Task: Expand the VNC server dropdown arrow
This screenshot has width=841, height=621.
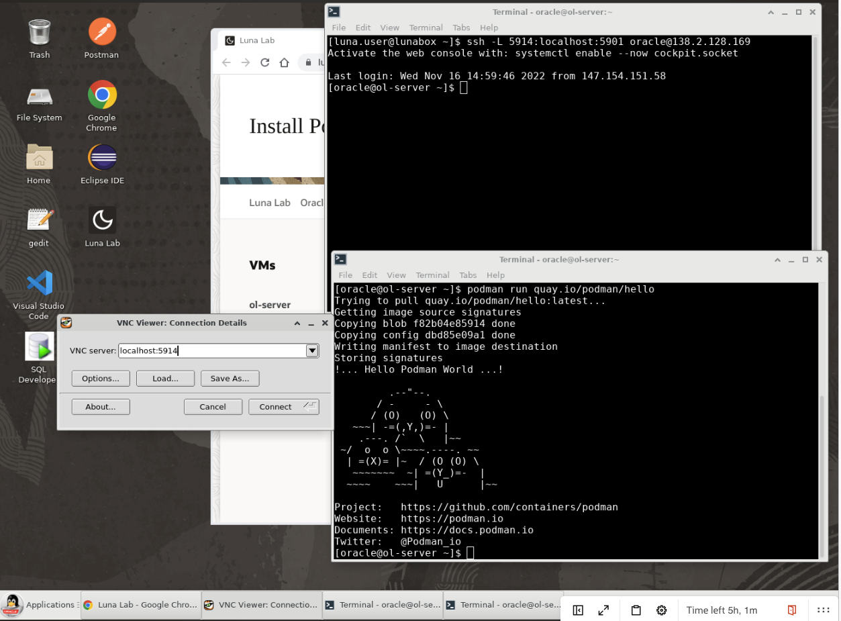Action: [312, 350]
